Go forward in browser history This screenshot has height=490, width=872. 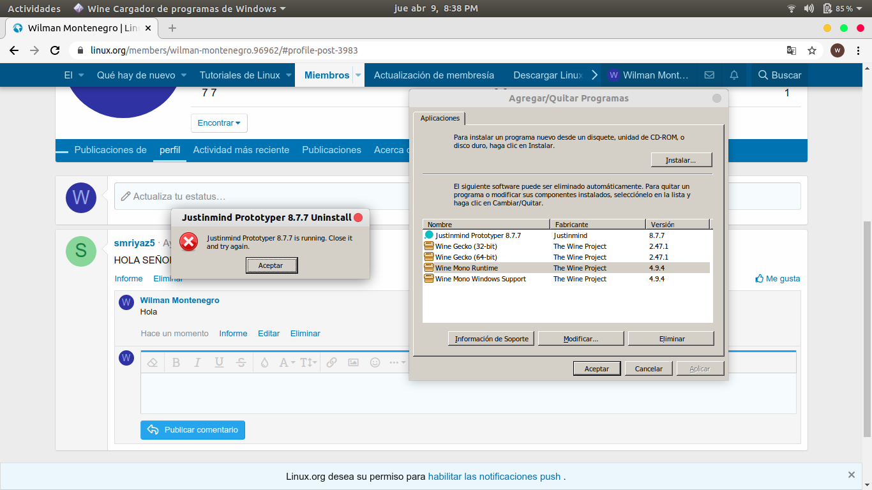click(x=34, y=50)
